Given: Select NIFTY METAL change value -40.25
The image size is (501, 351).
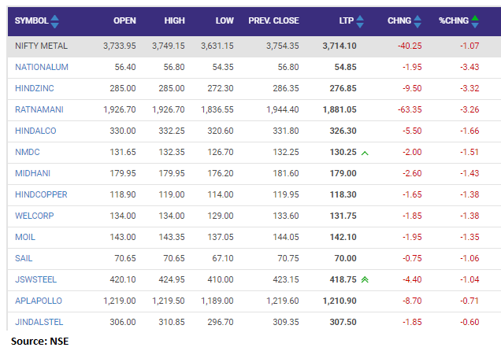Looking at the screenshot, I should (x=410, y=46).
